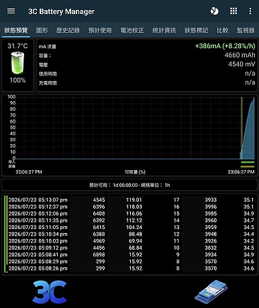259x308 pixels.
Task: Switch to the 比較 tab
Action: pos(223,30)
